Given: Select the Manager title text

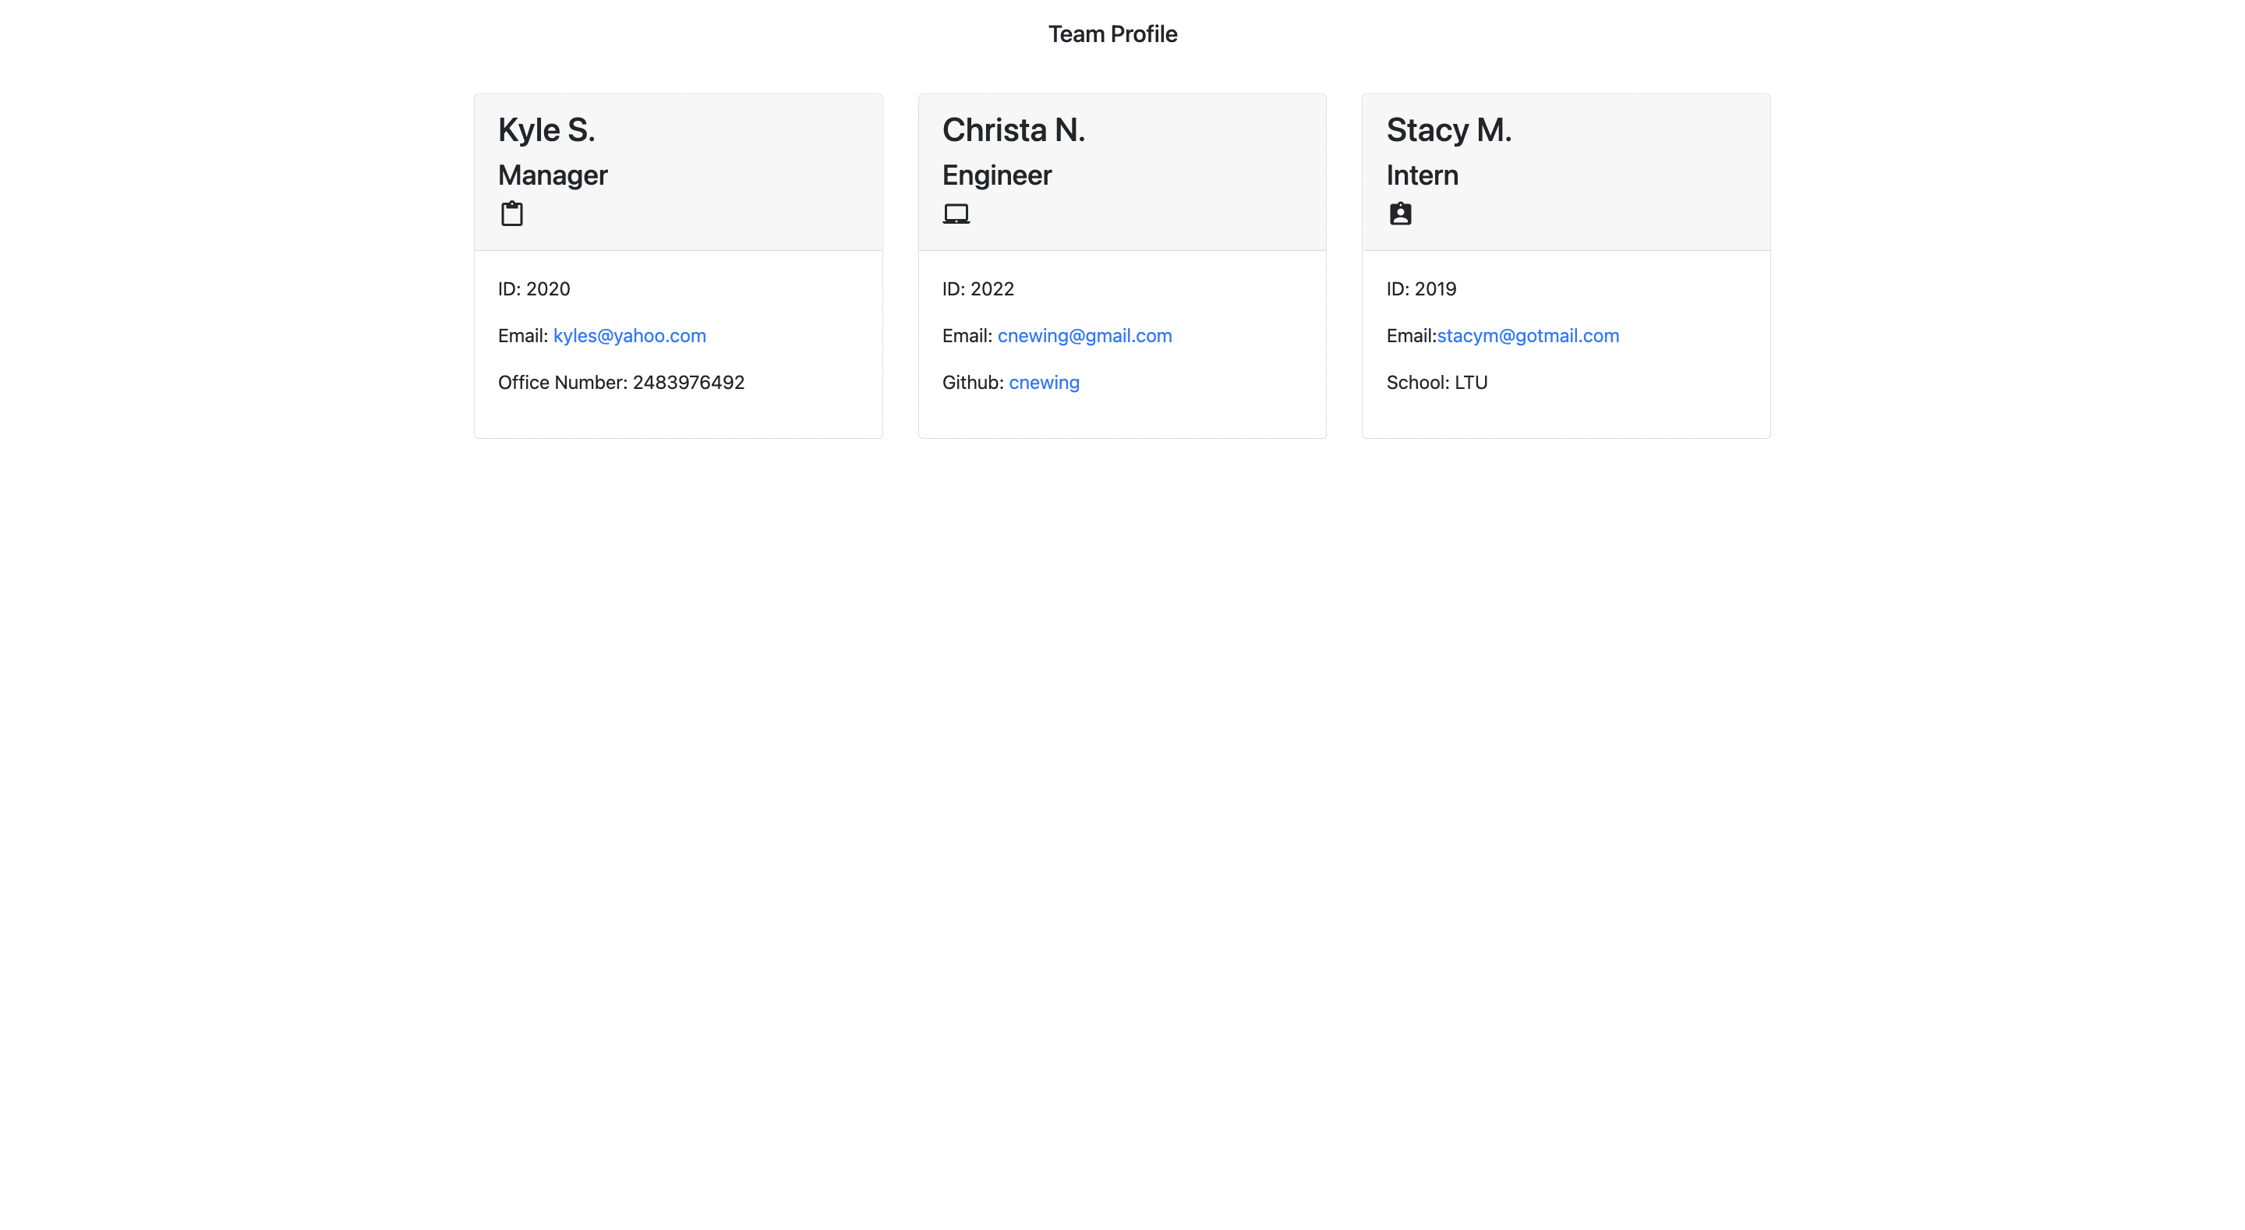Looking at the screenshot, I should 553,175.
